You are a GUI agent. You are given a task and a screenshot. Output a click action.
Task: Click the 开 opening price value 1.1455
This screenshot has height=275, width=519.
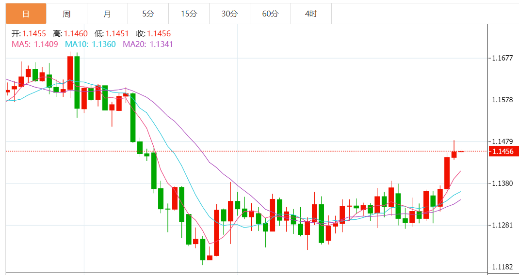pos(34,33)
